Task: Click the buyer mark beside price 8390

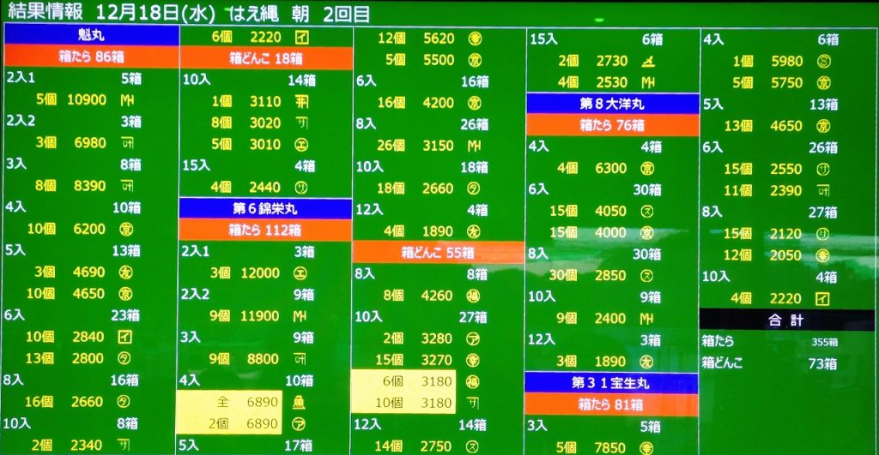Action: tap(125, 186)
